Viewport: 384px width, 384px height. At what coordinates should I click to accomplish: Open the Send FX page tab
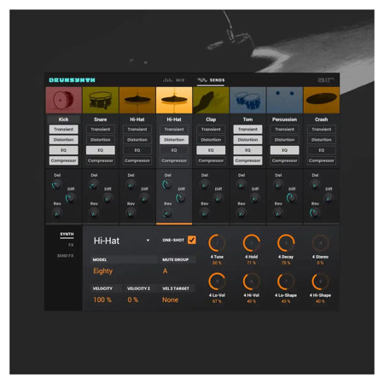point(65,256)
